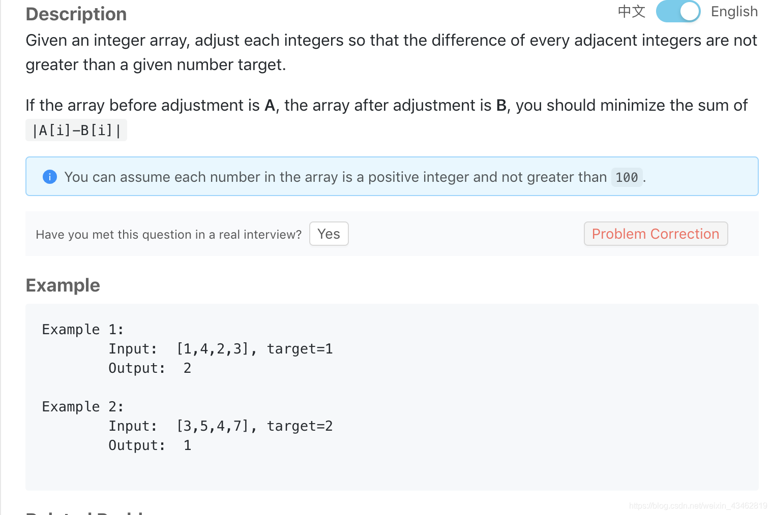Click the blue info icon
772x515 pixels.
(x=50, y=177)
